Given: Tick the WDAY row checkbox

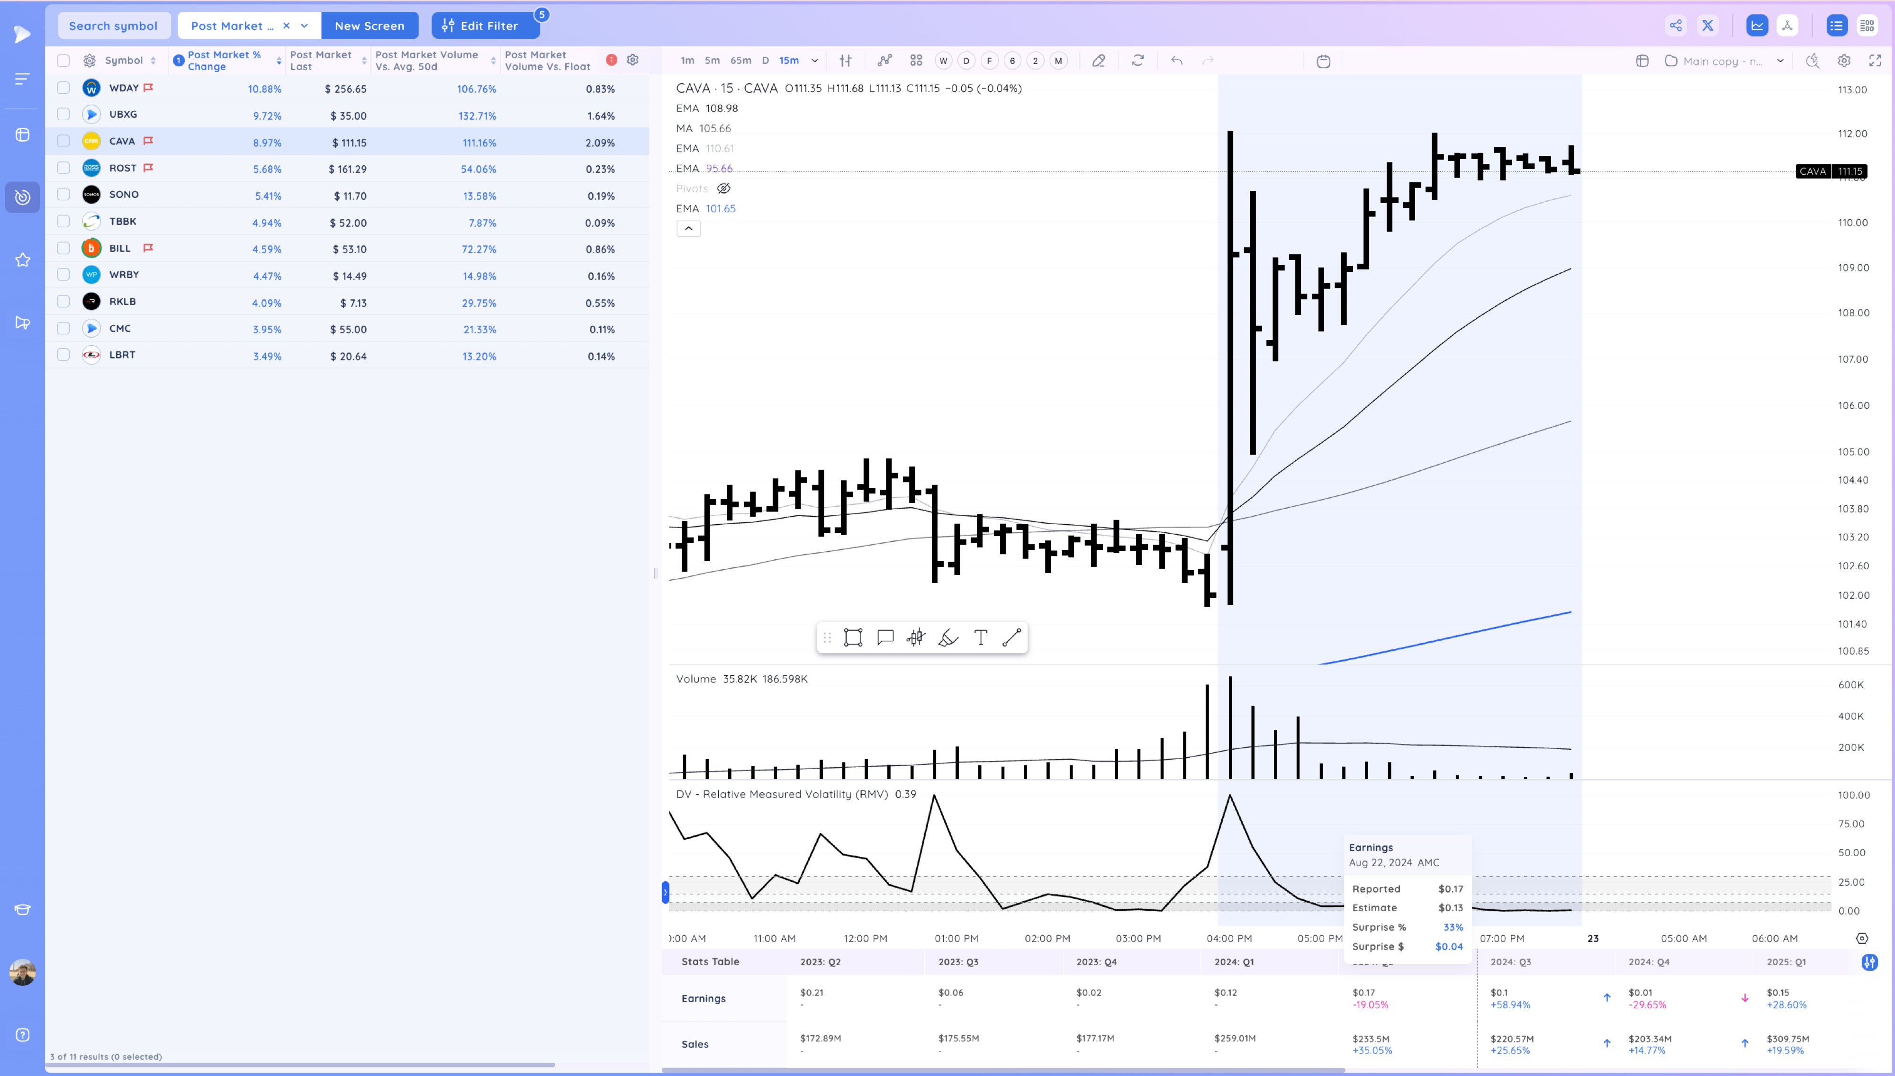Looking at the screenshot, I should click(x=63, y=88).
